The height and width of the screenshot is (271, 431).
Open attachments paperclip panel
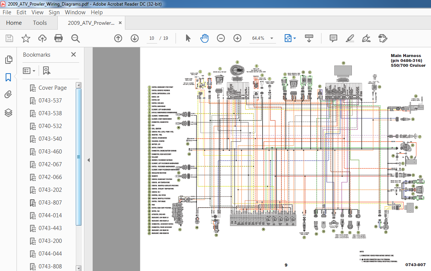pyautogui.click(x=8, y=95)
